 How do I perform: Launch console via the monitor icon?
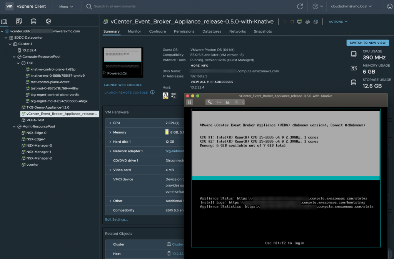(x=299, y=22)
